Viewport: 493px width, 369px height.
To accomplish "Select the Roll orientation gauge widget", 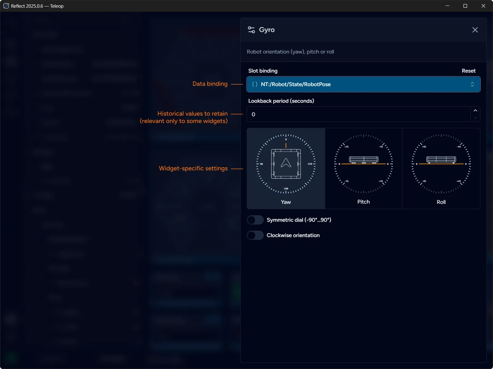I will (x=441, y=169).
